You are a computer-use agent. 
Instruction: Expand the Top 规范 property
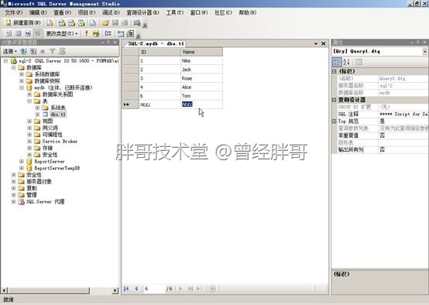coord(334,122)
